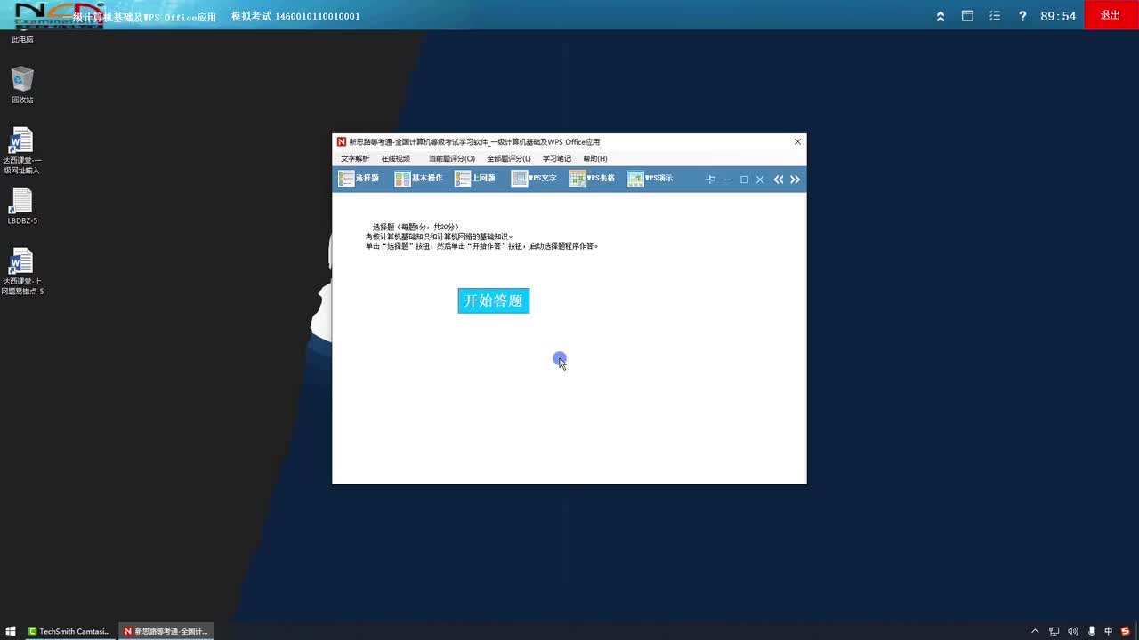Click the 模拟考试 1460010110010001 exam ID text

[295, 16]
